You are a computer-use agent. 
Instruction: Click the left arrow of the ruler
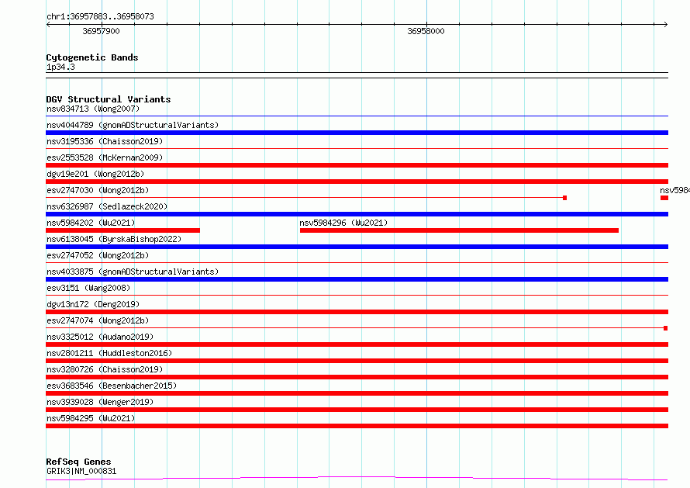tap(48, 24)
